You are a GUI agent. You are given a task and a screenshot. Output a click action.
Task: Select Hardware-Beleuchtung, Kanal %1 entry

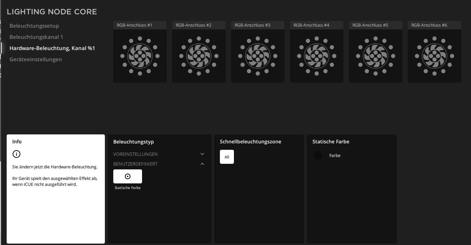pos(52,48)
